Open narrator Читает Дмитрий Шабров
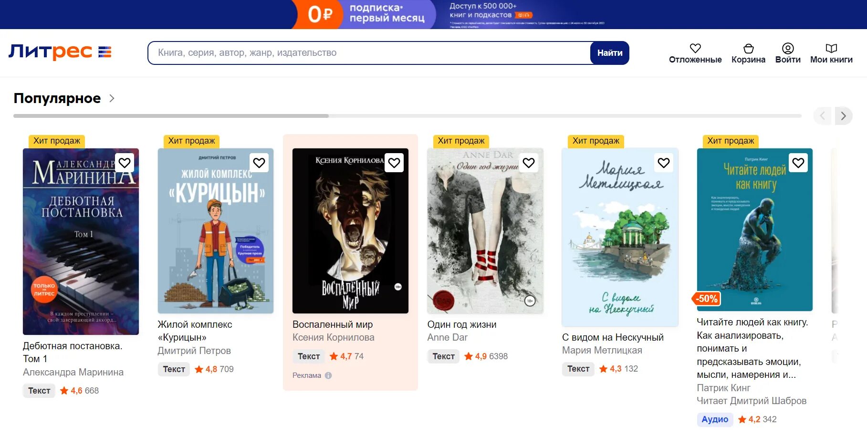 752,401
